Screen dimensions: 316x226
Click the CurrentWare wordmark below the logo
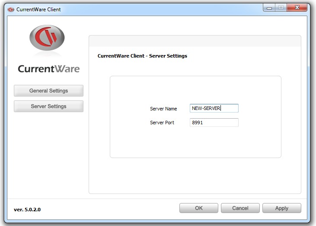click(49, 69)
